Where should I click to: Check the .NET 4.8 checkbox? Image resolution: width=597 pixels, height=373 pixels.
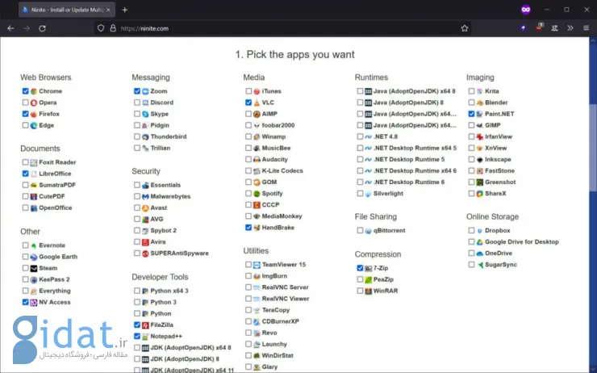(x=360, y=136)
